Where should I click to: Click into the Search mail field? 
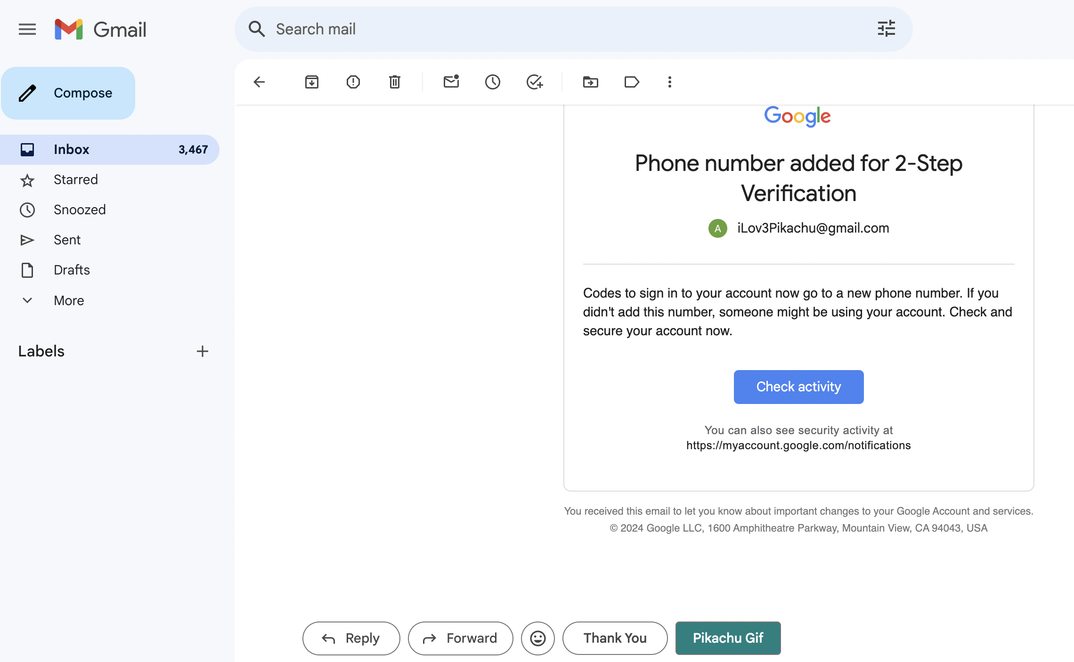pyautogui.click(x=573, y=29)
